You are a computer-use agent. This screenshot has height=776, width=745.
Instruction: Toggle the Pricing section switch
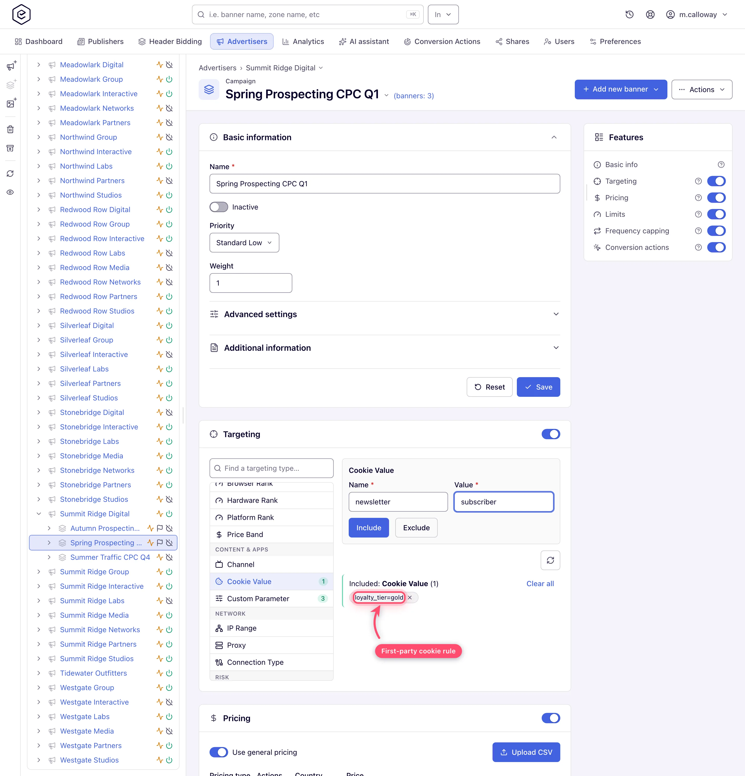pos(551,718)
